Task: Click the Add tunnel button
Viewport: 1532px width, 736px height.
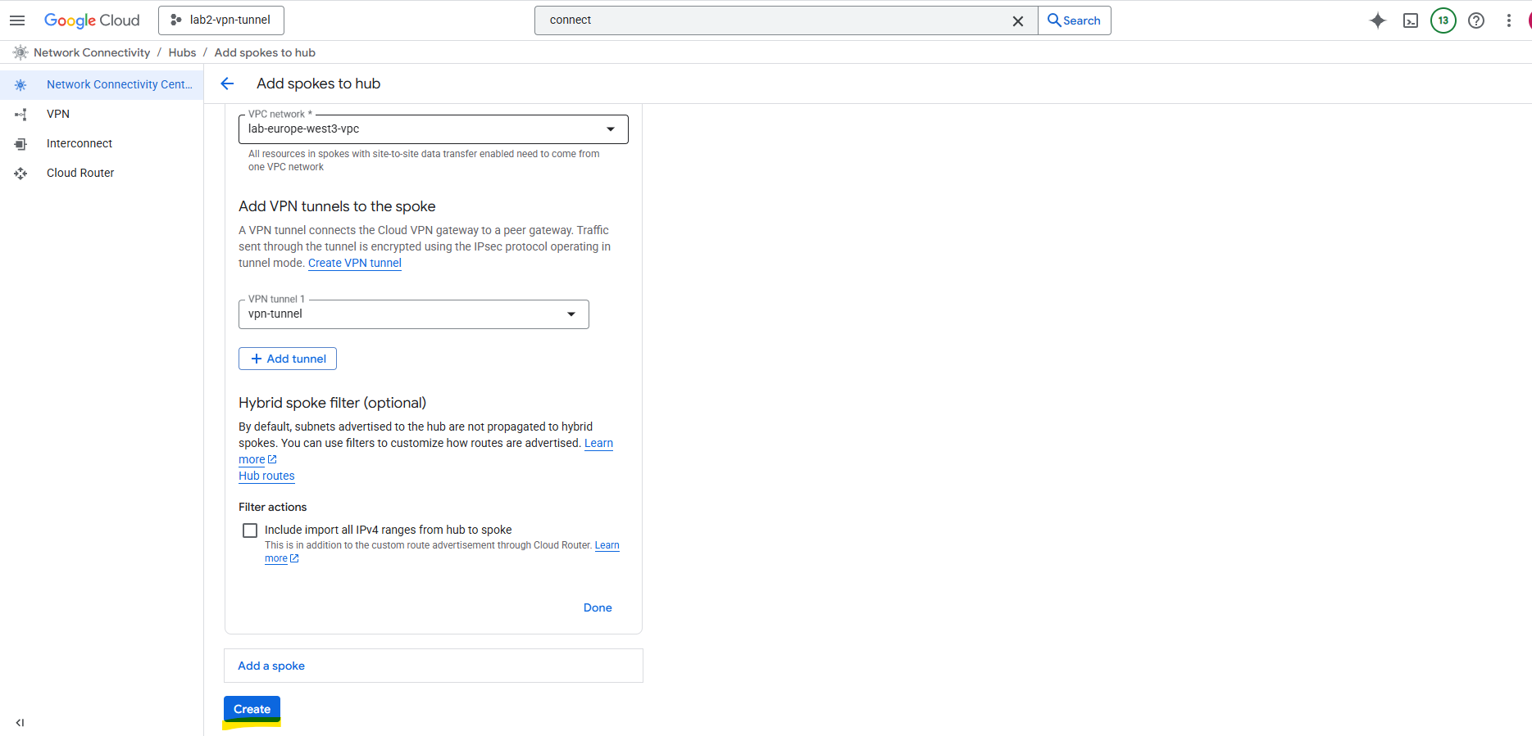Action: 288,359
